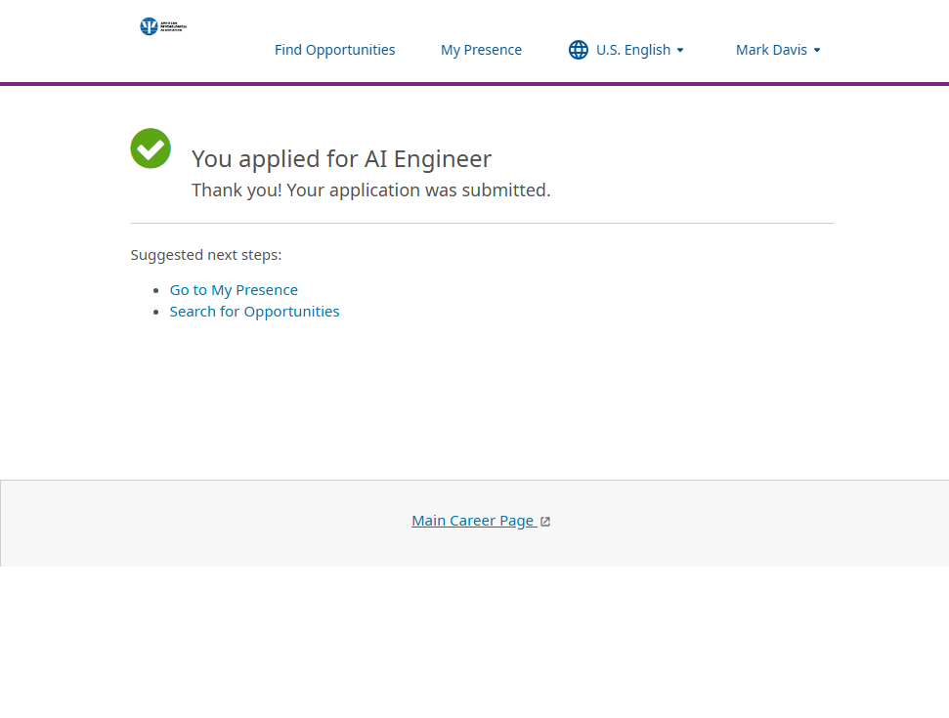Open My Presence in the top navigation
The width and height of the screenshot is (949, 718).
tap(481, 50)
